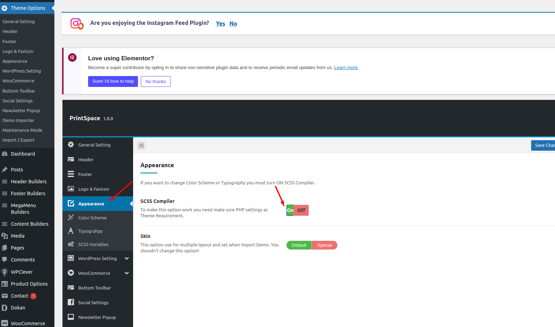
Task: Click the General Setting gear icon in panel
Action: tap(71, 144)
